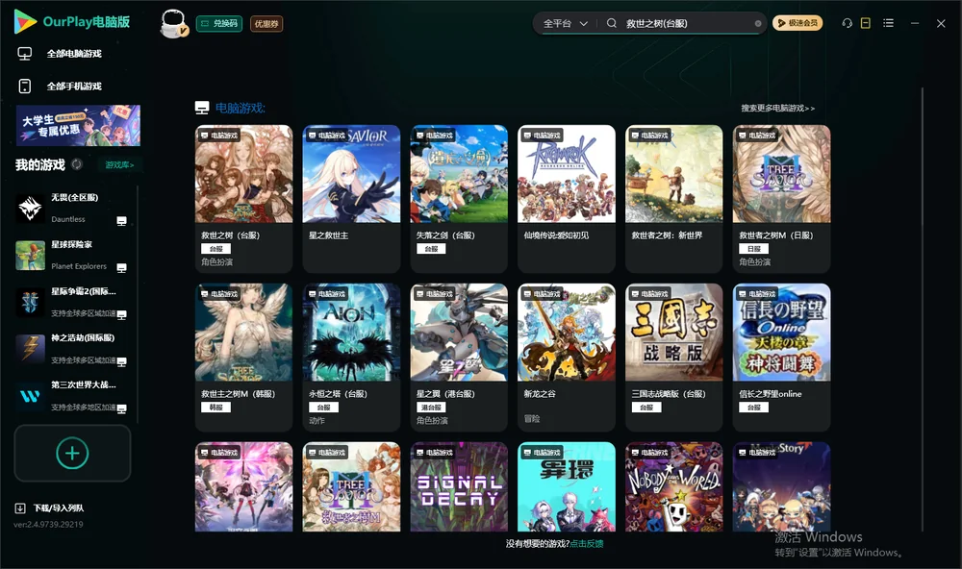Open the 优惠券 coupon button
The width and height of the screenshot is (962, 569).
[x=266, y=24]
